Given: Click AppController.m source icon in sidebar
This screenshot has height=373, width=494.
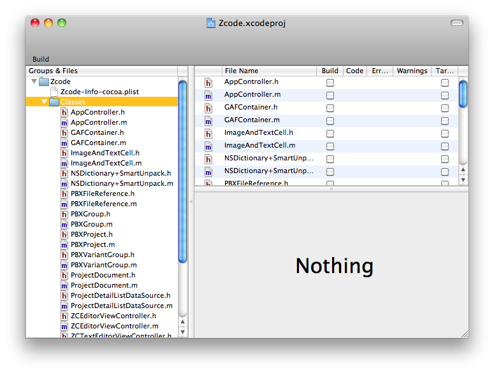Looking at the screenshot, I should tap(64, 122).
